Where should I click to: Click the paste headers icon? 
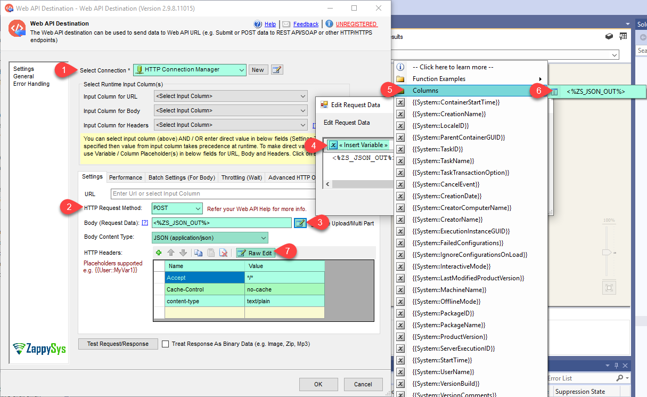[210, 253]
